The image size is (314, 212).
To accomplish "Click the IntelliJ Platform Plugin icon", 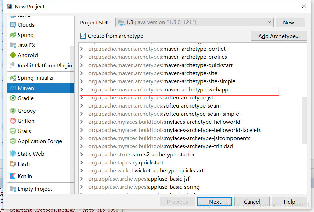I will pos(13,66).
